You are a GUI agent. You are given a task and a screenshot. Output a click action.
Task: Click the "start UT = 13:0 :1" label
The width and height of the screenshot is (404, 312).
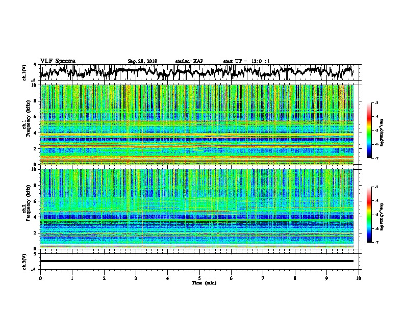[x=246, y=61]
